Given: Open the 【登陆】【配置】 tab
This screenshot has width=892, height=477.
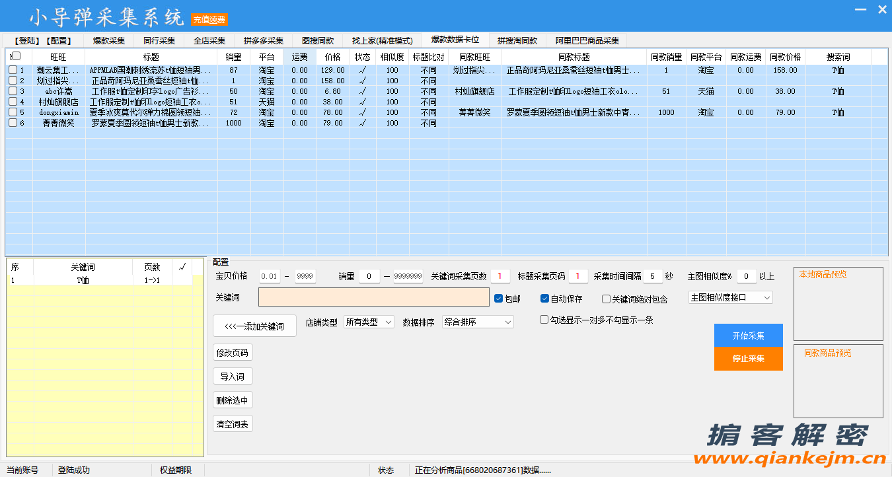Looking at the screenshot, I should 42,40.
